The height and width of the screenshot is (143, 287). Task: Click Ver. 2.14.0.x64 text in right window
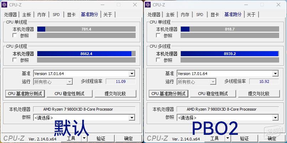click(186, 139)
